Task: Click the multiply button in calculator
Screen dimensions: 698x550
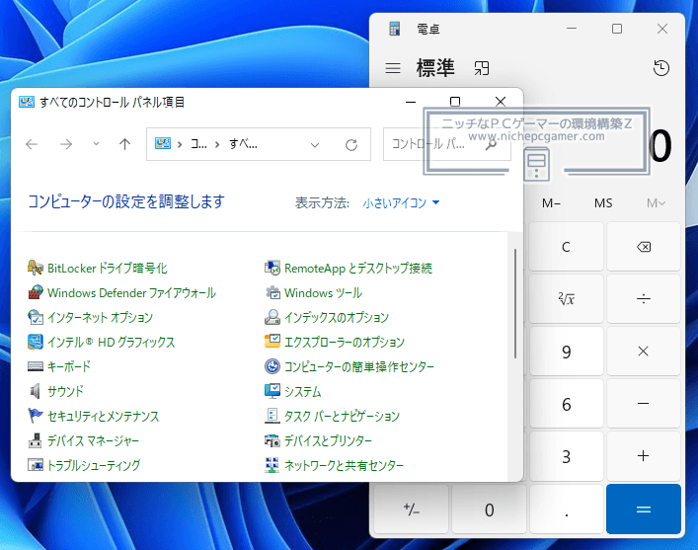Action: click(x=644, y=352)
